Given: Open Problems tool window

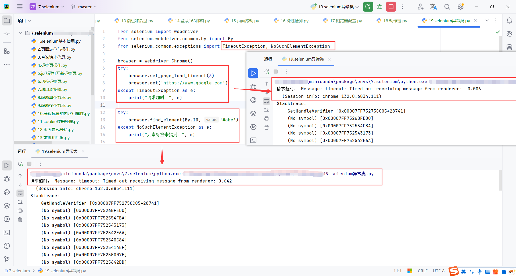Looking at the screenshot, I should pyautogui.click(x=7, y=246).
